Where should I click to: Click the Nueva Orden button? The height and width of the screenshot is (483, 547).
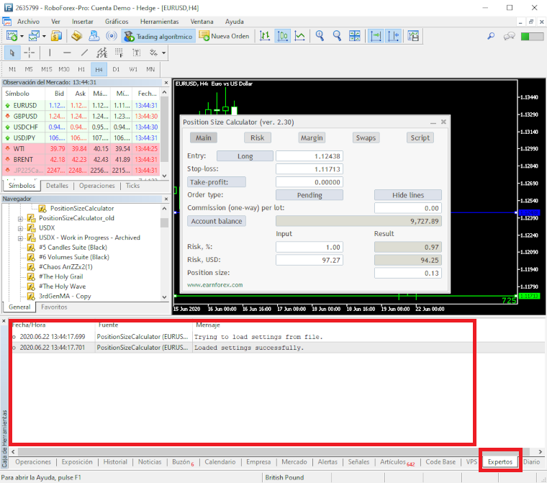[225, 36]
